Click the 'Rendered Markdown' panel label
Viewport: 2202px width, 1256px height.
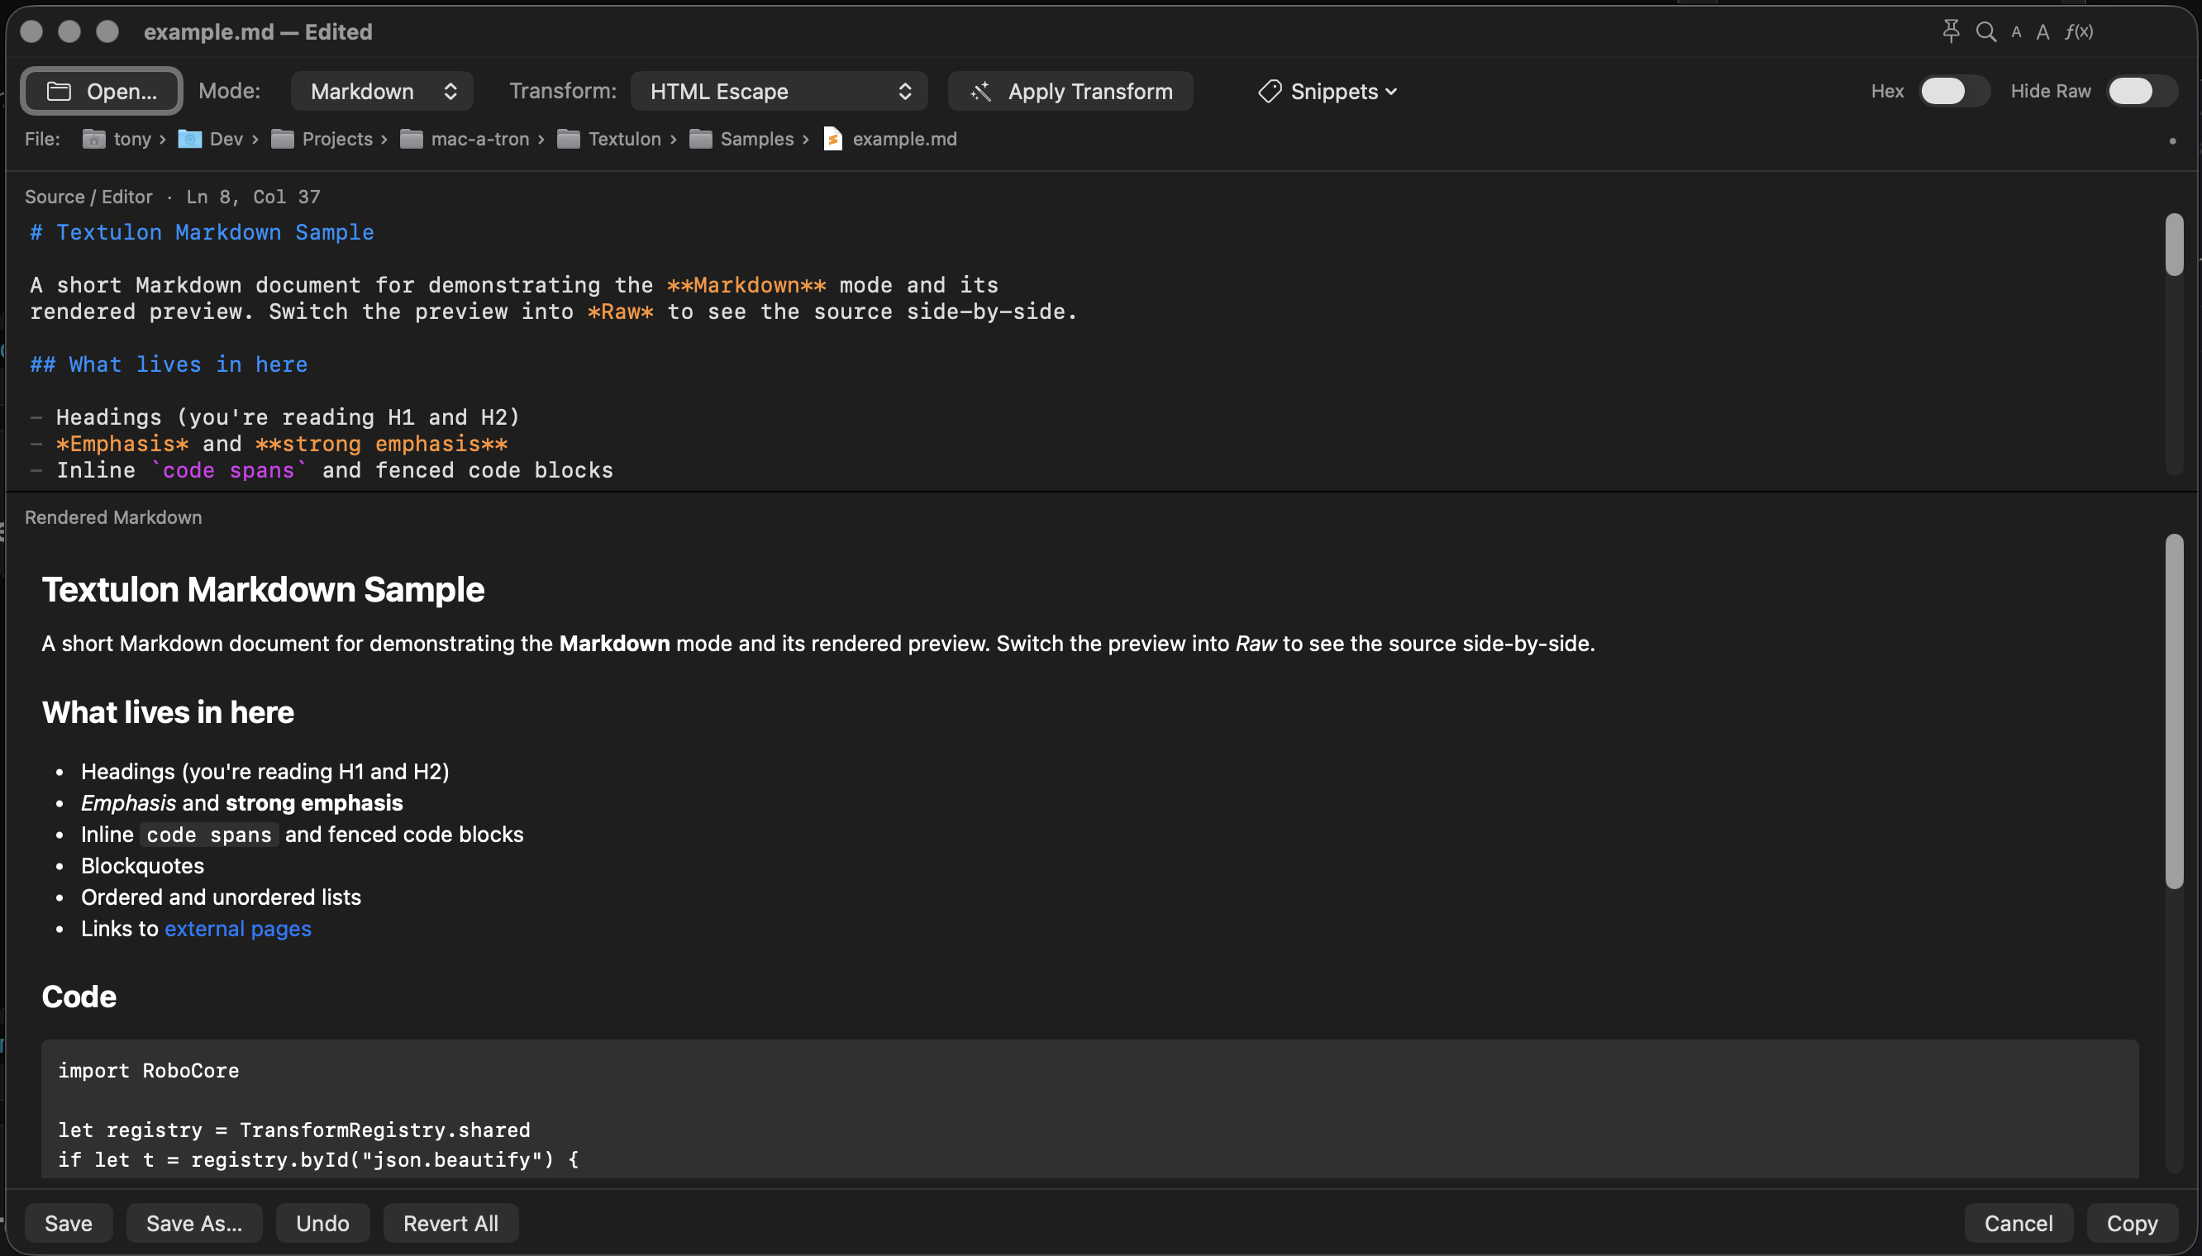click(x=113, y=517)
